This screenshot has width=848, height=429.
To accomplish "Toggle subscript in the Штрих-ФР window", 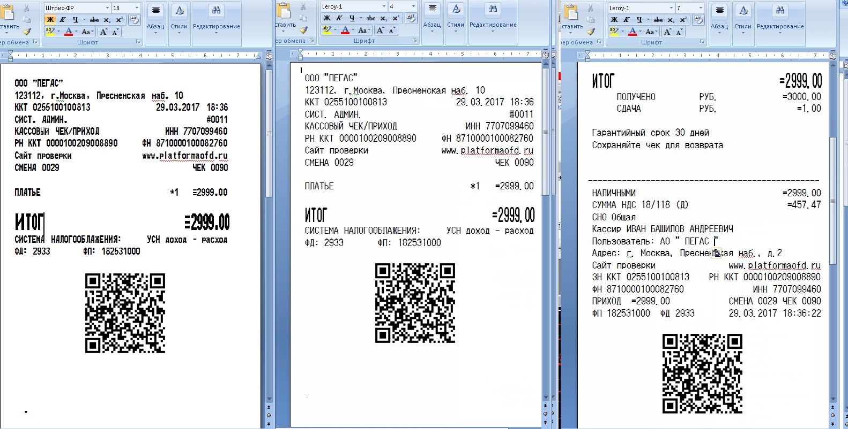I will tap(107, 20).
